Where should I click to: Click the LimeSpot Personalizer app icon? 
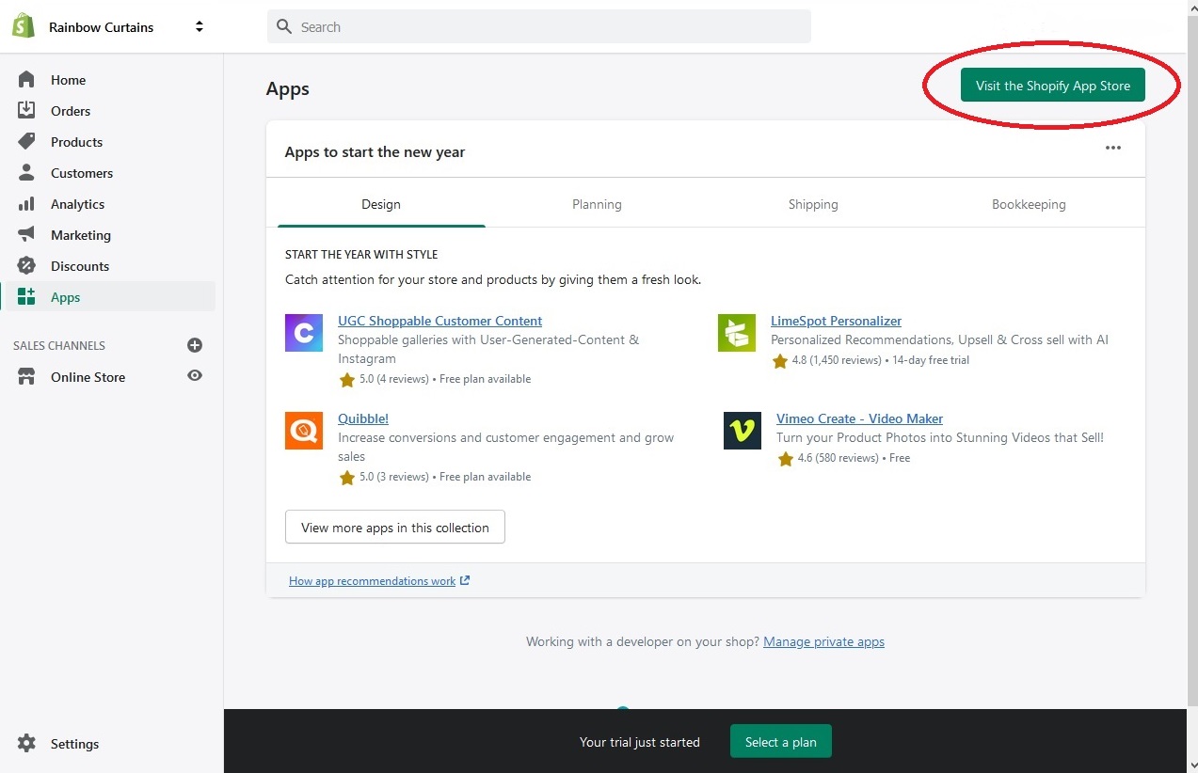[x=737, y=333]
